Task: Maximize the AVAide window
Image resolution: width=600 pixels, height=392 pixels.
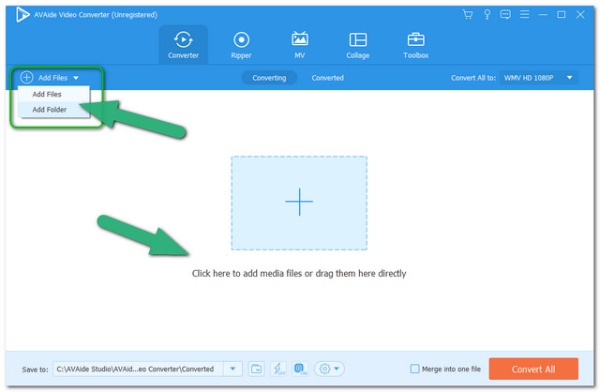Action: [562, 15]
